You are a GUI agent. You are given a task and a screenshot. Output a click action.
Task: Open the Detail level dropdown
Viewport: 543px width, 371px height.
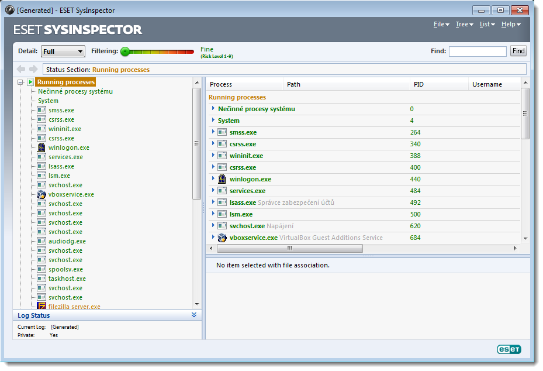63,51
